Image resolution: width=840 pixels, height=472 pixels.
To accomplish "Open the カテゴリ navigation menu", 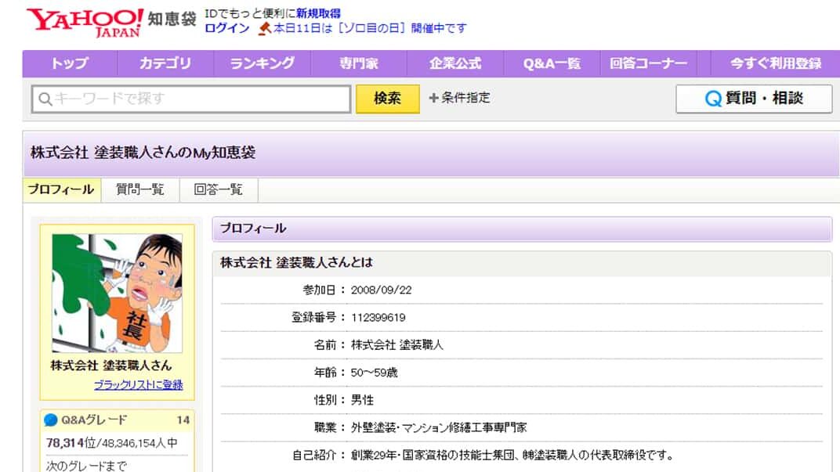I will click(x=166, y=63).
